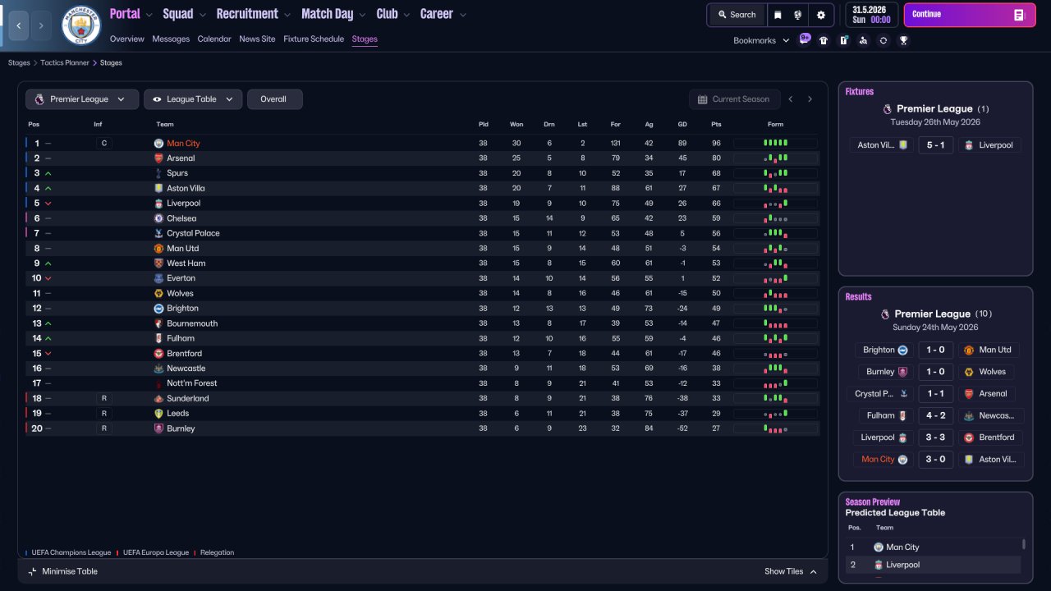
Task: Open the settings gear icon
Action: click(820, 15)
